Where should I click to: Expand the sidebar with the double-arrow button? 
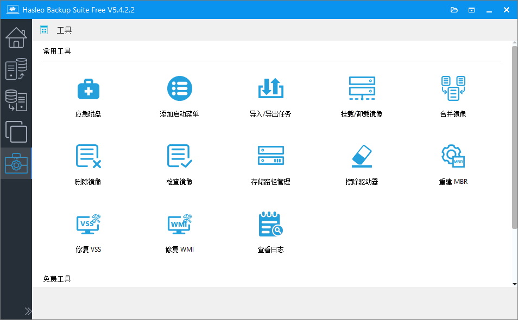click(28, 311)
